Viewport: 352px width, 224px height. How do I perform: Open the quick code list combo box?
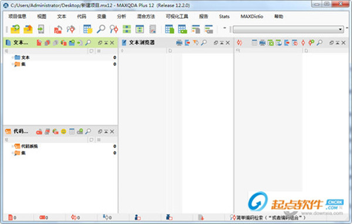(288, 29)
